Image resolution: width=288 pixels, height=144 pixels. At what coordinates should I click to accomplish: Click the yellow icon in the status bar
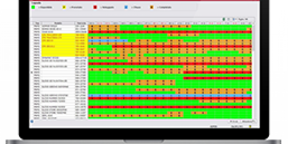(249, 126)
